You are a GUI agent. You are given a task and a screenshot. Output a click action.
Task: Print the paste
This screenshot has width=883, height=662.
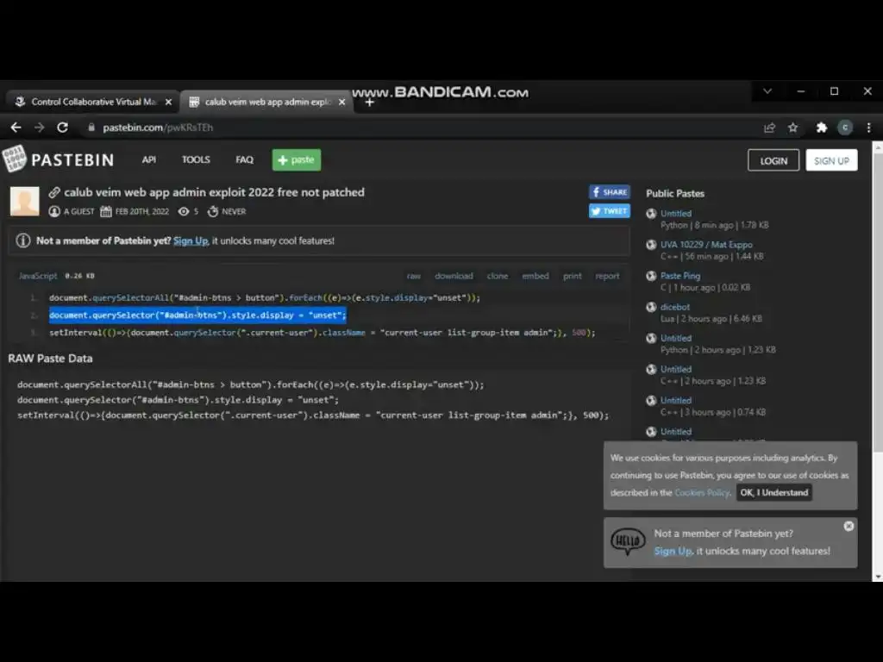click(x=573, y=276)
